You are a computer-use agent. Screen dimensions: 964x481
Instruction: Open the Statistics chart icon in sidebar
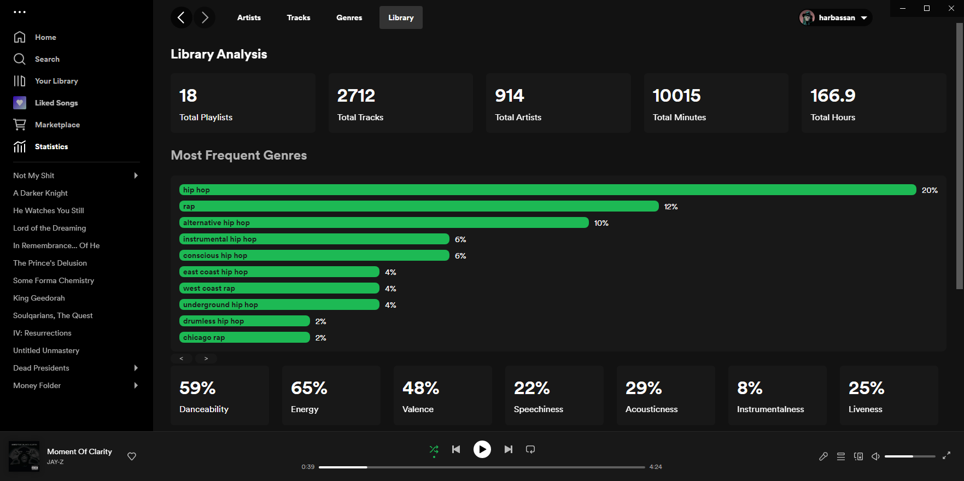20,146
